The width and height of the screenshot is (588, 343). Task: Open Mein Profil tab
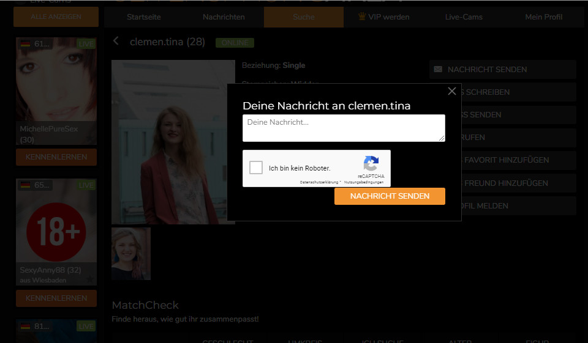pos(543,17)
